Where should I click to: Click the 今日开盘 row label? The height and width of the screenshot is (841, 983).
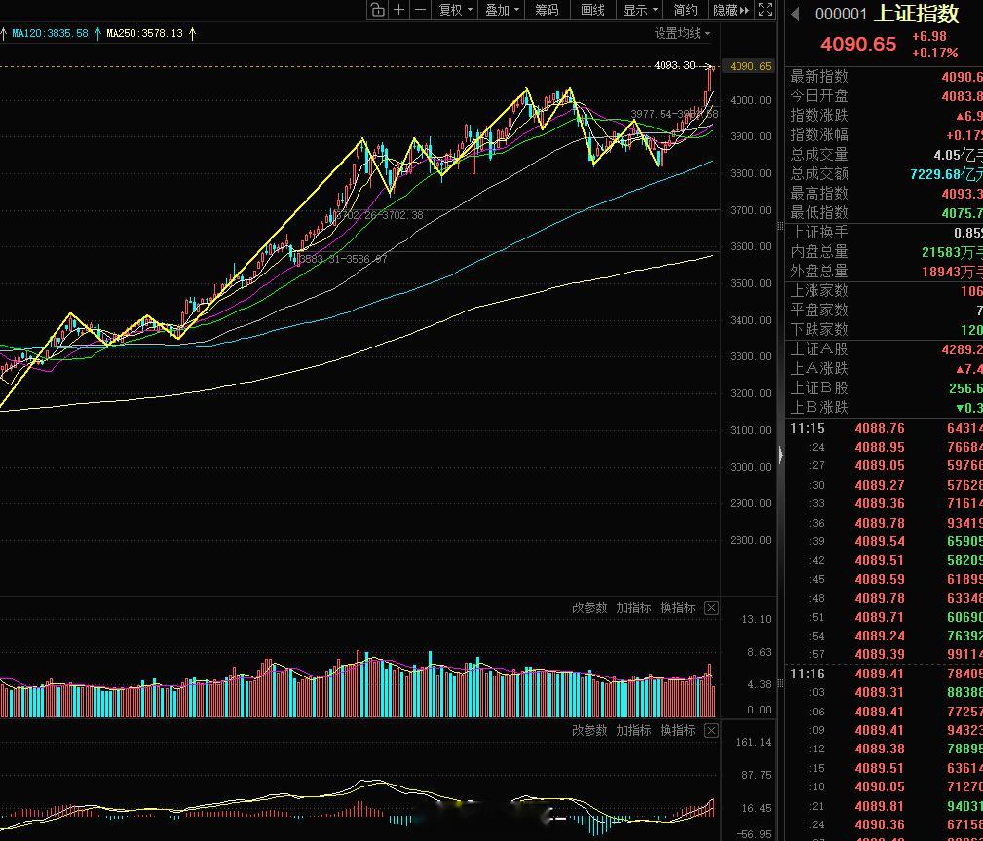[x=818, y=95]
